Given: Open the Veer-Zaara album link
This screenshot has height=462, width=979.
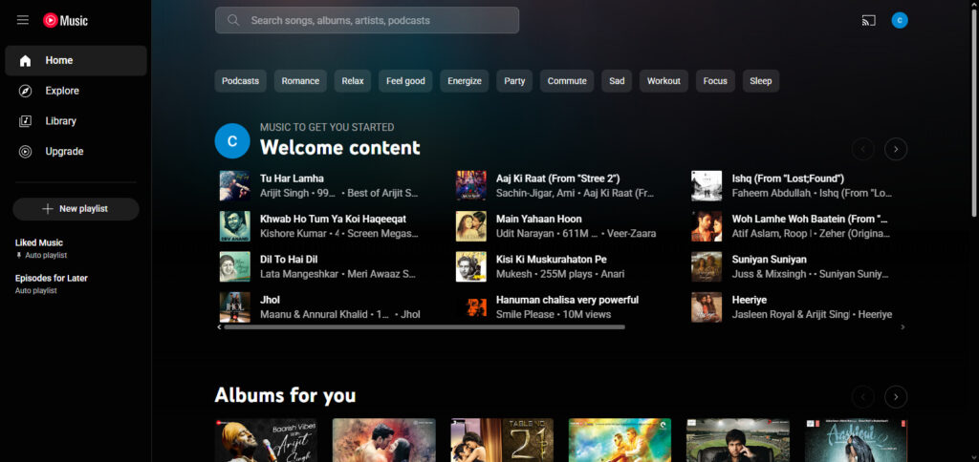Looking at the screenshot, I should (630, 234).
